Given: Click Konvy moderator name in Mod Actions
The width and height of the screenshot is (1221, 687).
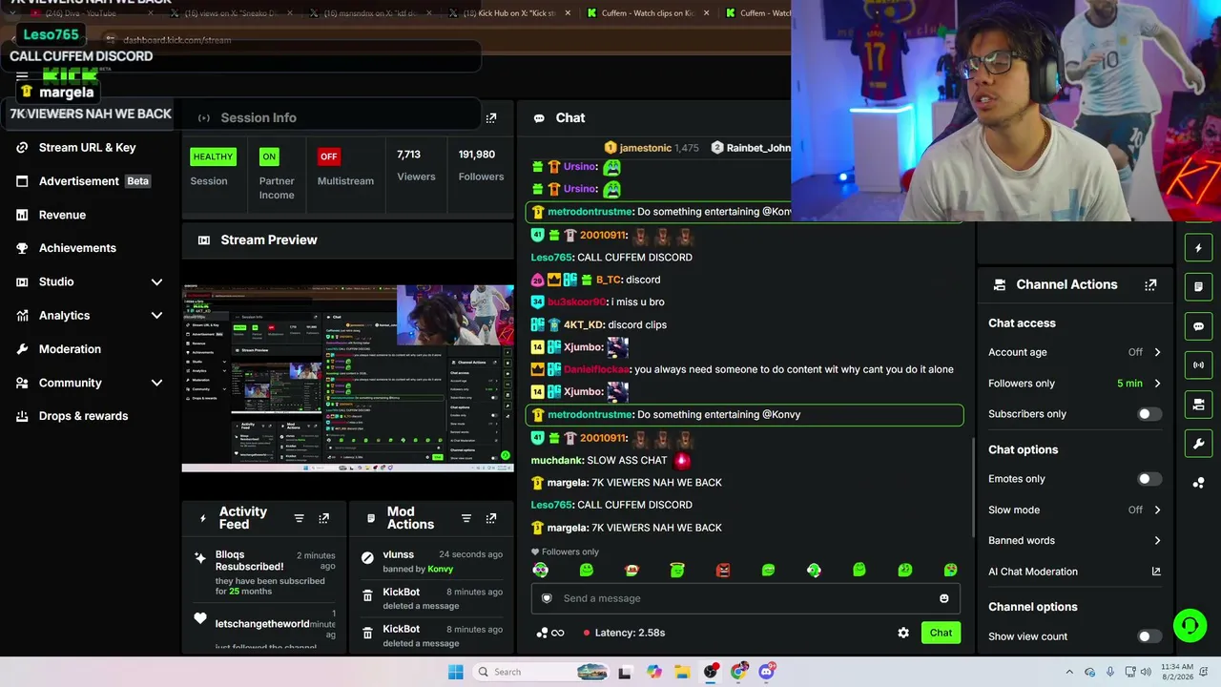Looking at the screenshot, I should pos(441,570).
